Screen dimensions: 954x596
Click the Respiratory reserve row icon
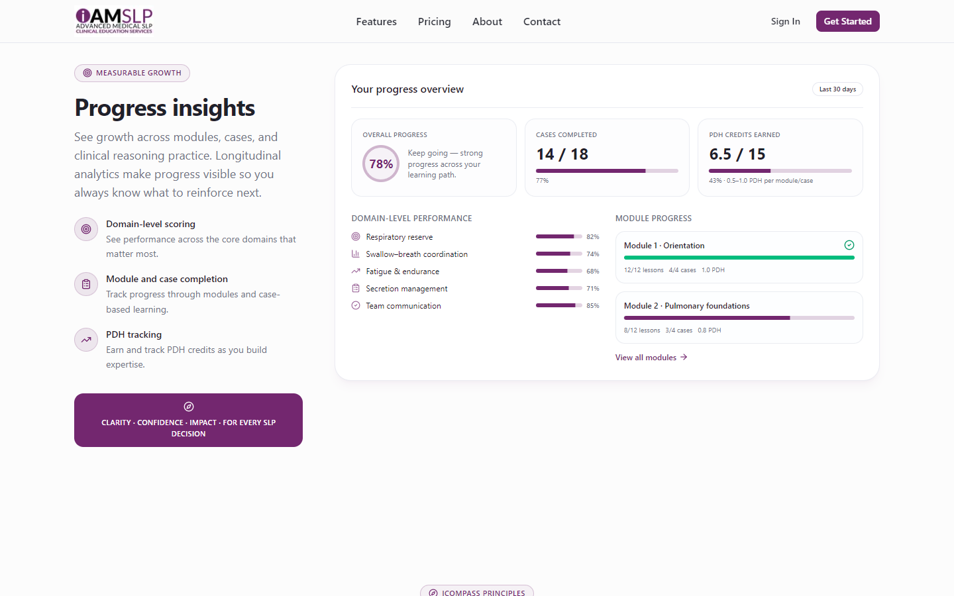[356, 236]
